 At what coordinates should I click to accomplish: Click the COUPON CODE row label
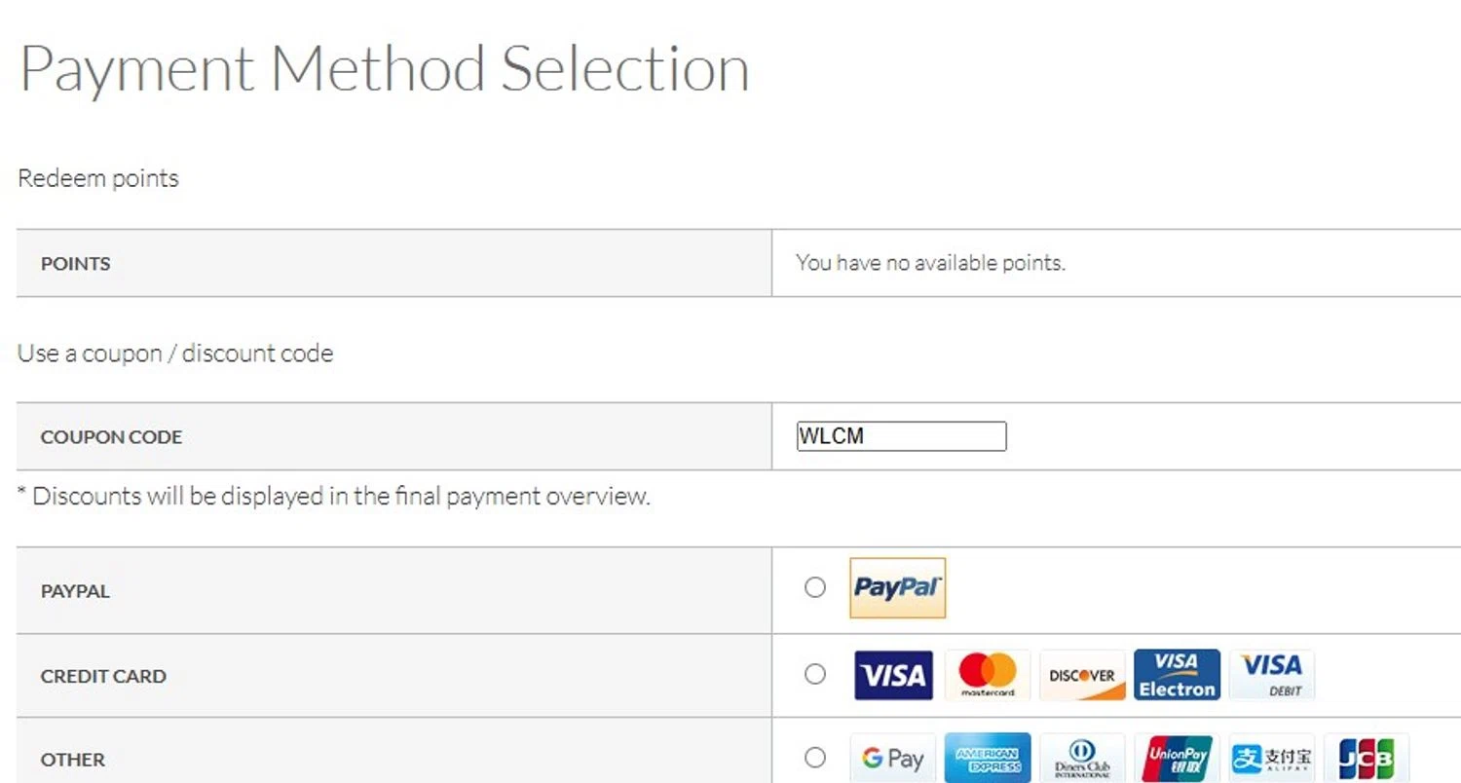pyautogui.click(x=111, y=437)
